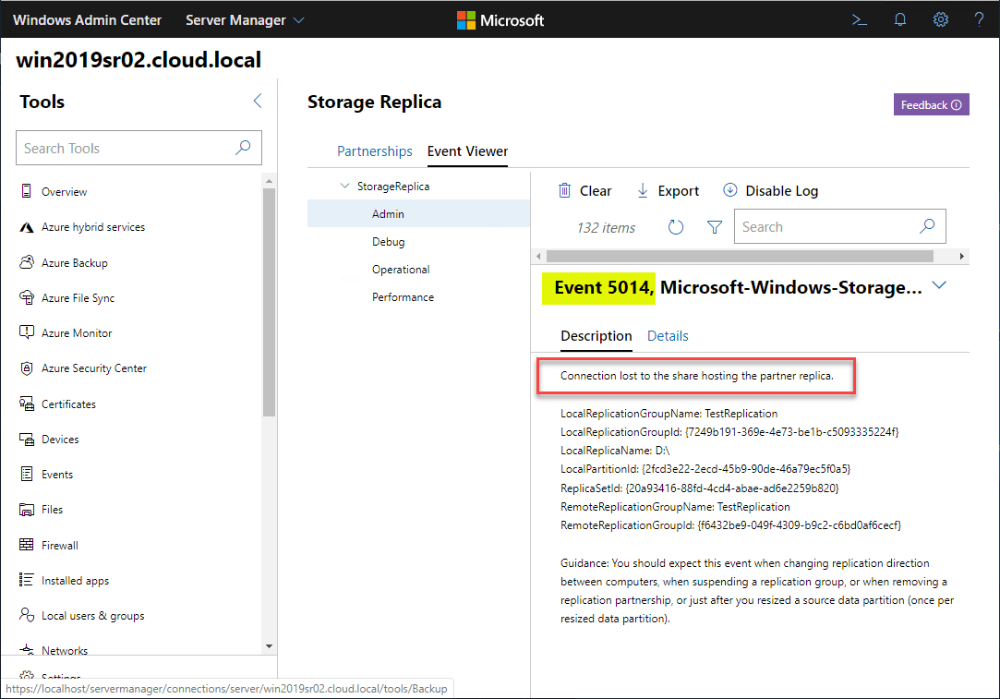The width and height of the screenshot is (1000, 699).
Task: Open the Server Manager dropdown
Action: (245, 19)
